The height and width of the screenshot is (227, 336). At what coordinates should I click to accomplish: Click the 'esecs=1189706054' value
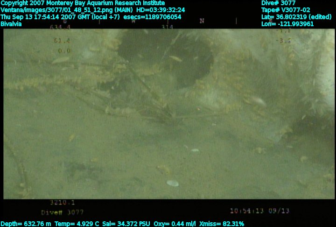[x=152, y=17]
